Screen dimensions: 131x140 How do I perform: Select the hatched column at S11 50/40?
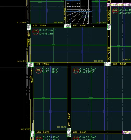click(x=31, y=65)
